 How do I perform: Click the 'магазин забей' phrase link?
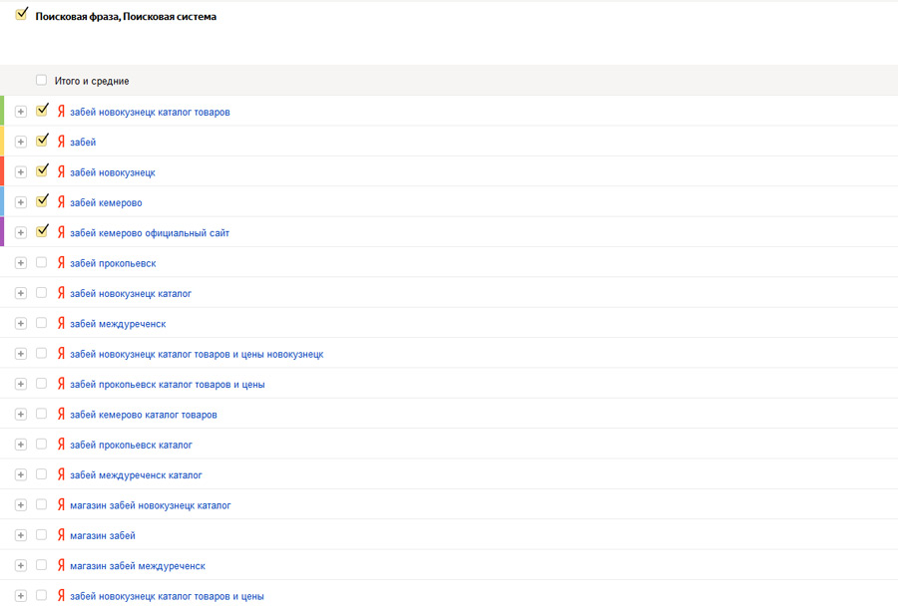pyautogui.click(x=103, y=536)
